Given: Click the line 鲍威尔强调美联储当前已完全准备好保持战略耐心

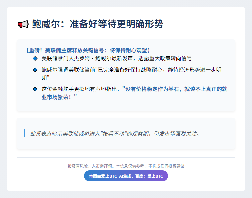Looking at the screenshot, I should coord(132,74).
